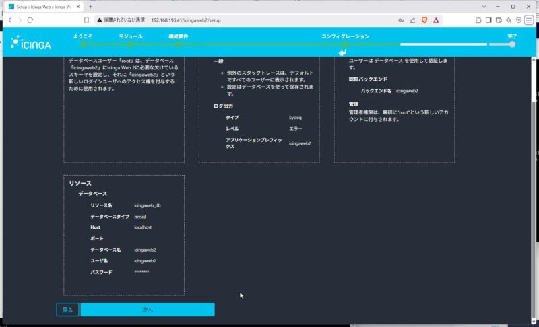Click the 戻る back button
This screenshot has height=327, width=539.
point(67,310)
